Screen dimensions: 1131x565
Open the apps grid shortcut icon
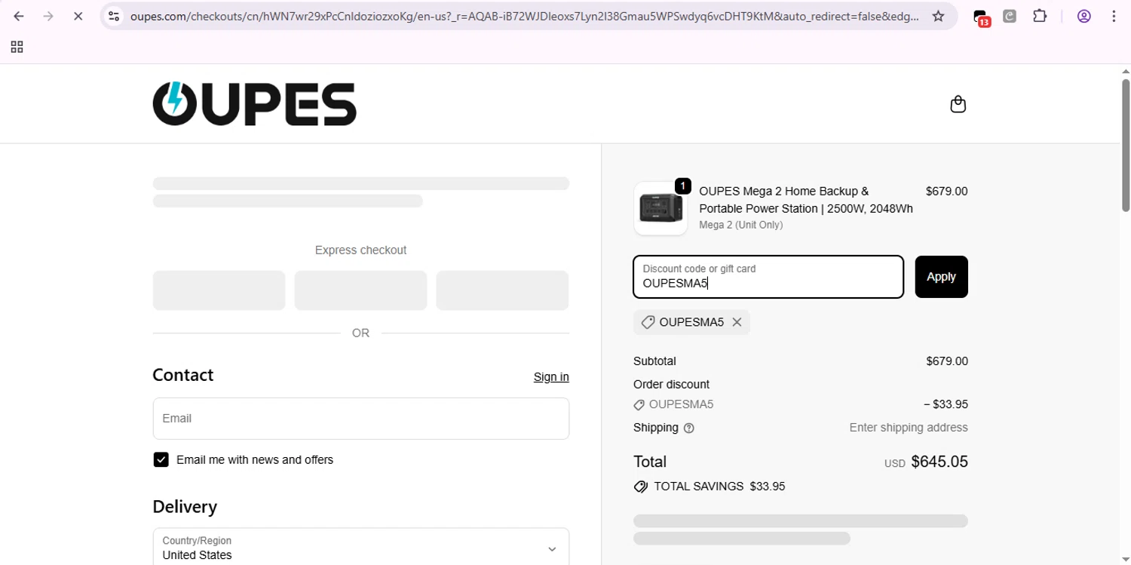coord(17,47)
